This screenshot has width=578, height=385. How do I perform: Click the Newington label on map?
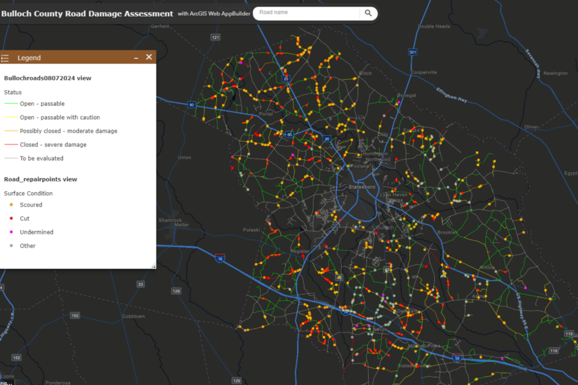[x=556, y=73]
